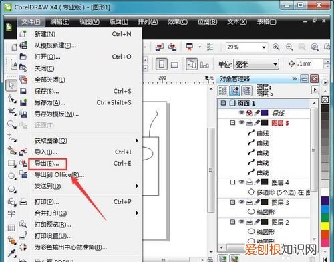
Task: Collapse the 图层 4 tree node
Action: tap(232, 182)
